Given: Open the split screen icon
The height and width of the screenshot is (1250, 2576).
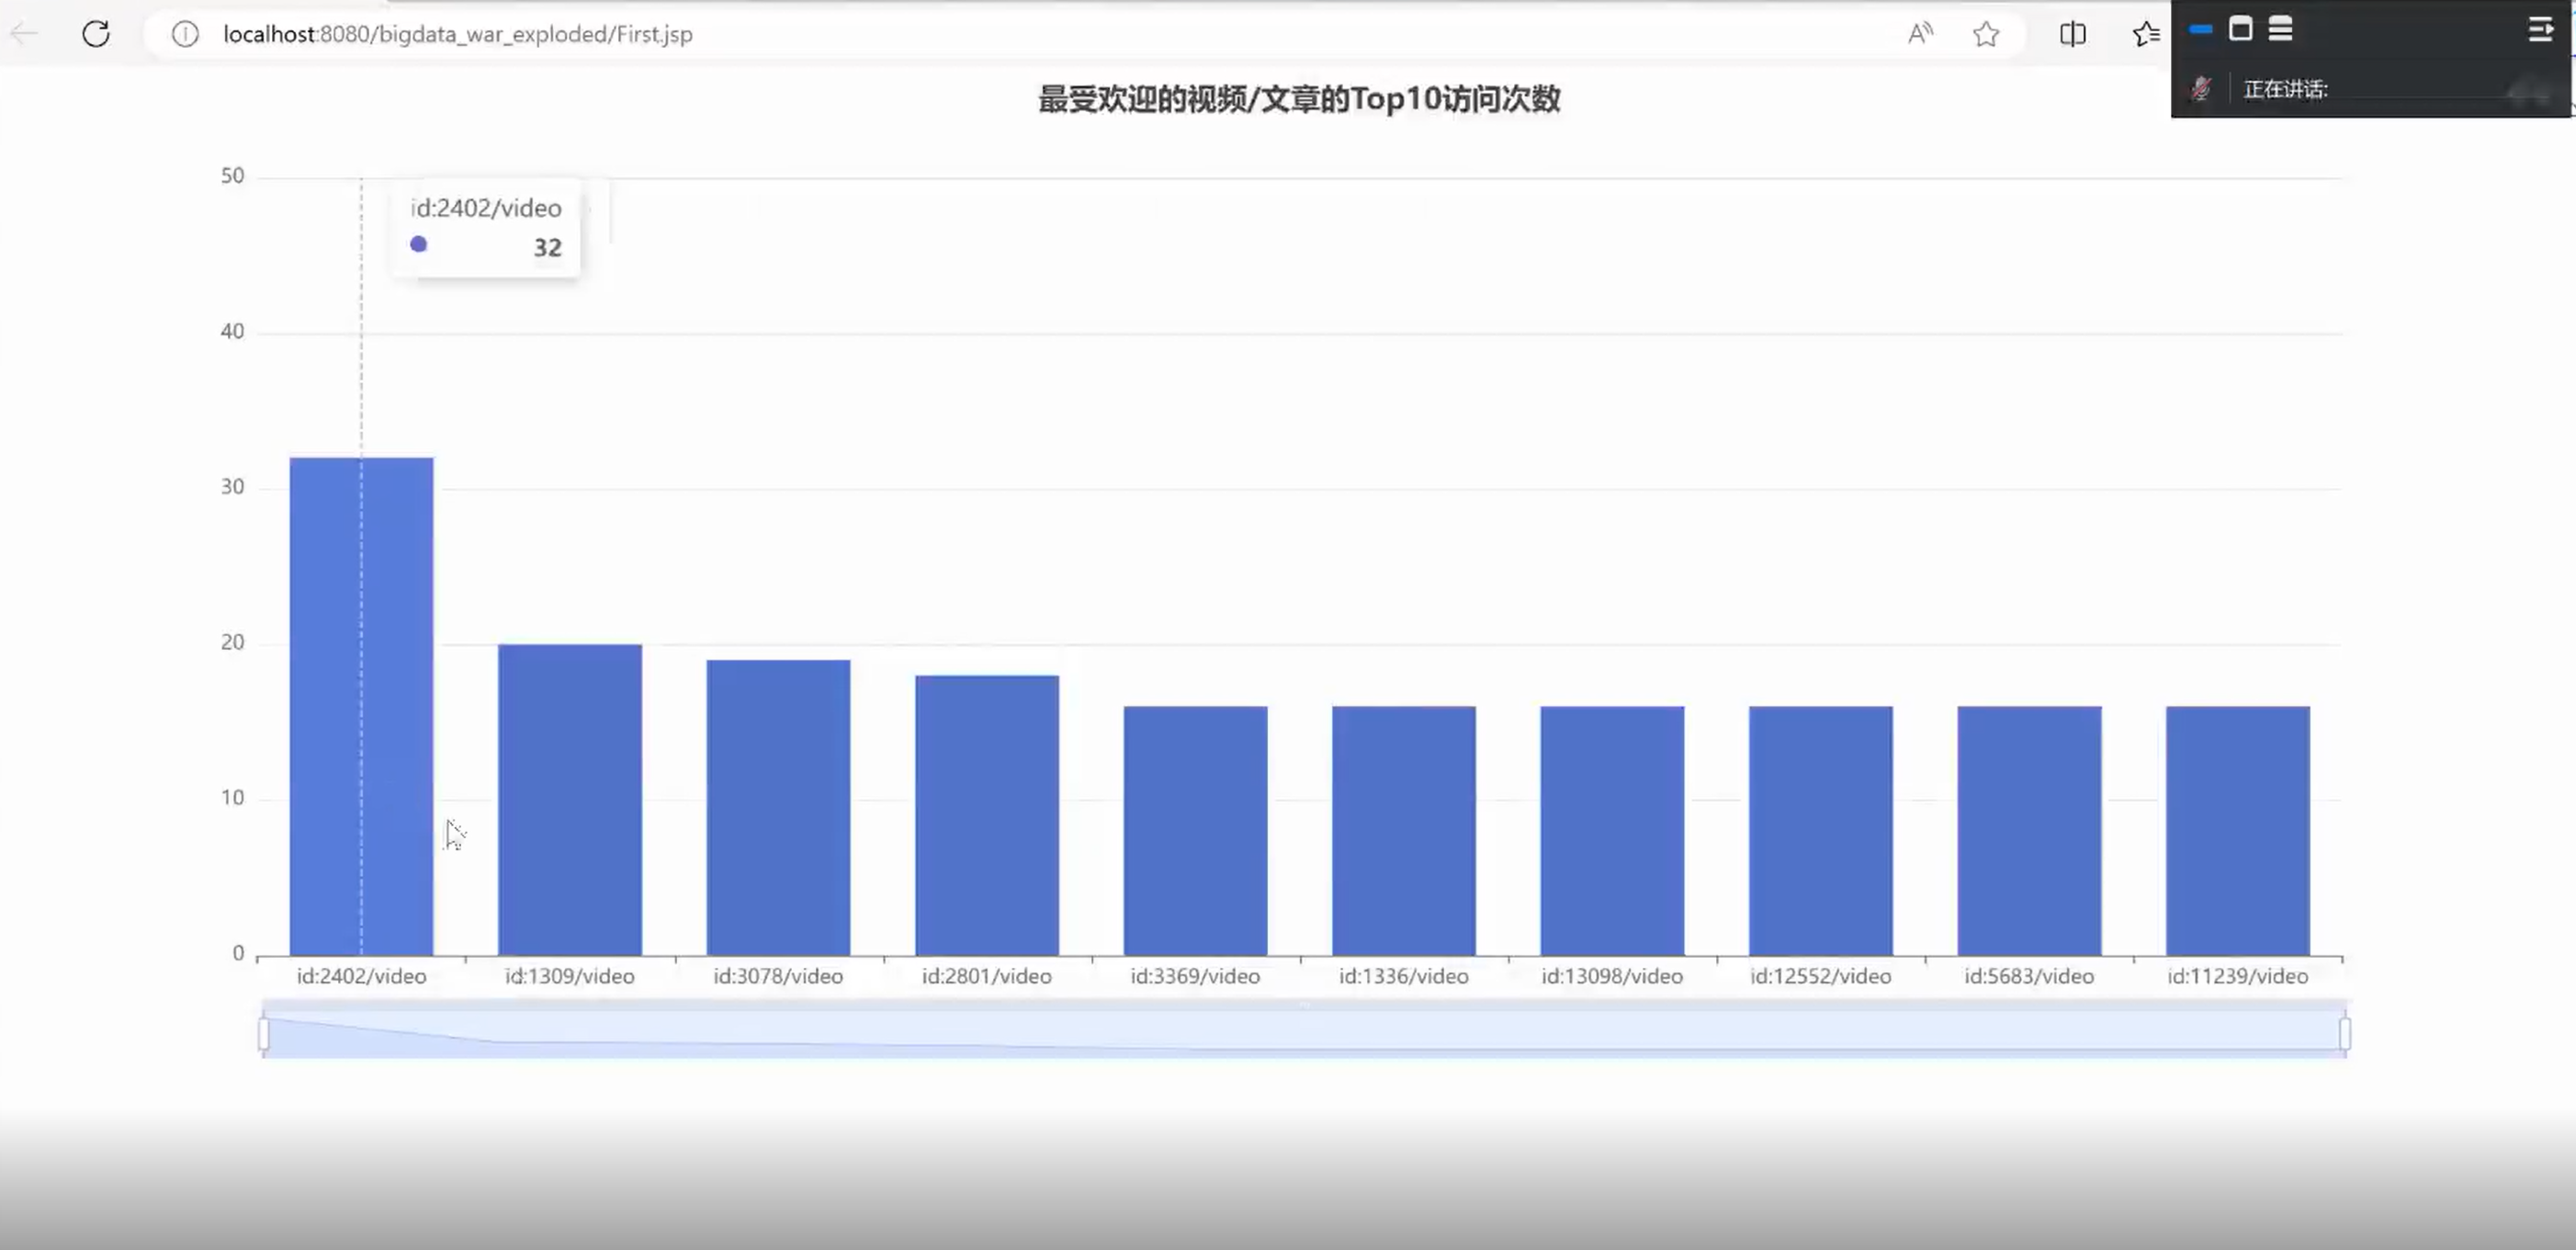Looking at the screenshot, I should (2072, 34).
